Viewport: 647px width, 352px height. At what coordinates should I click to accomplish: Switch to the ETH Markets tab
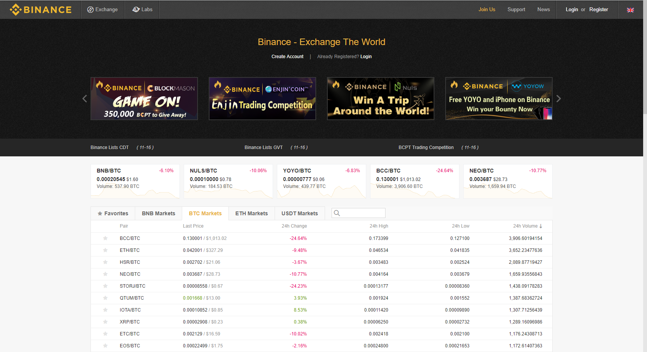click(251, 213)
